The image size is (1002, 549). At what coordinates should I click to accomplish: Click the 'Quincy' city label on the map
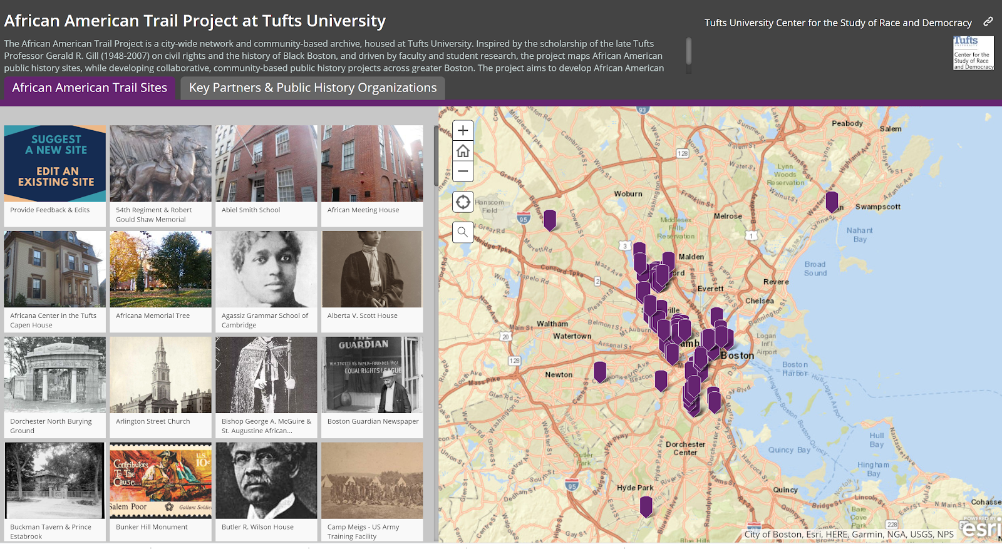[785, 490]
